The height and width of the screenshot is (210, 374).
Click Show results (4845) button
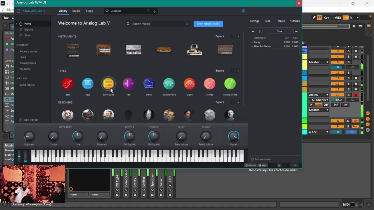[x=208, y=24]
